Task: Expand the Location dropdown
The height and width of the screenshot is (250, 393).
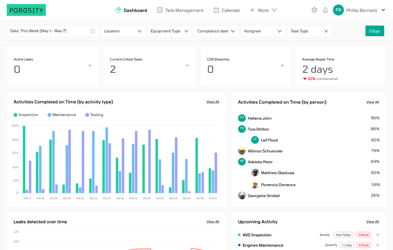Action: [x=123, y=31]
